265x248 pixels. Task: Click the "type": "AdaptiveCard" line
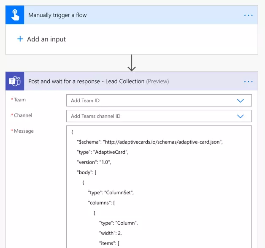103,152
